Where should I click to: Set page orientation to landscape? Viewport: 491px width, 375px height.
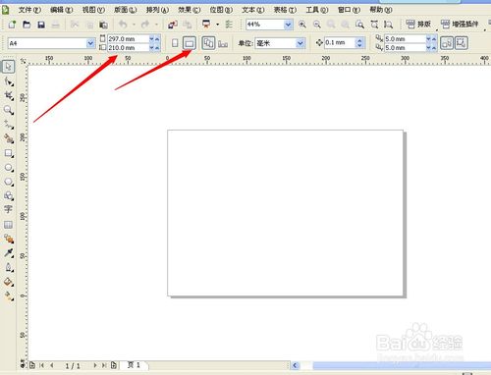[190, 43]
